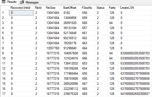Click the Status cell in row 11
The height and width of the screenshot is (97, 152).
(101, 63)
